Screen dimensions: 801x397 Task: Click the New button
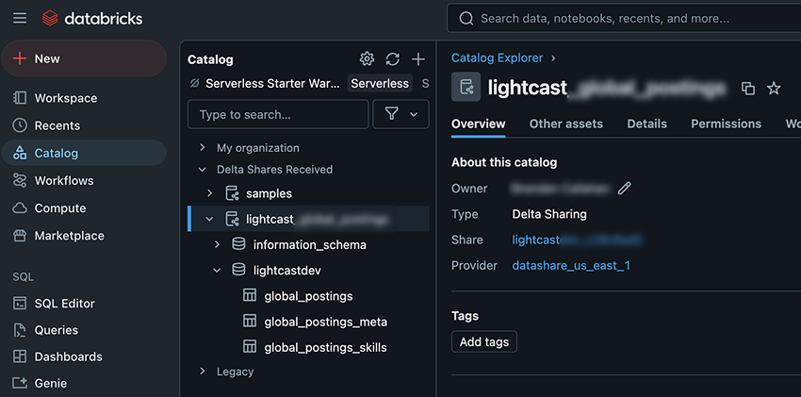[x=84, y=58]
